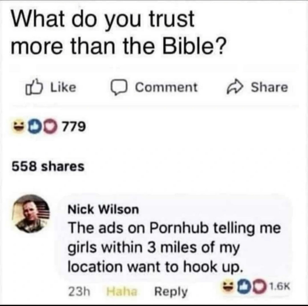Click the heart reaction beside 1.6K
Viewport: 308px width, 306px height.
pos(260,287)
